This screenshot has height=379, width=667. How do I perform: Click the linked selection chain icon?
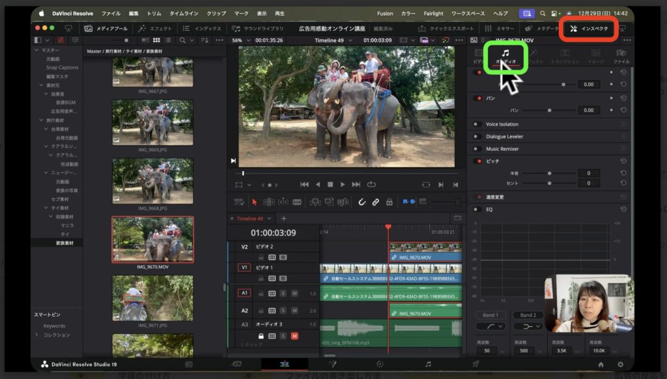375,203
